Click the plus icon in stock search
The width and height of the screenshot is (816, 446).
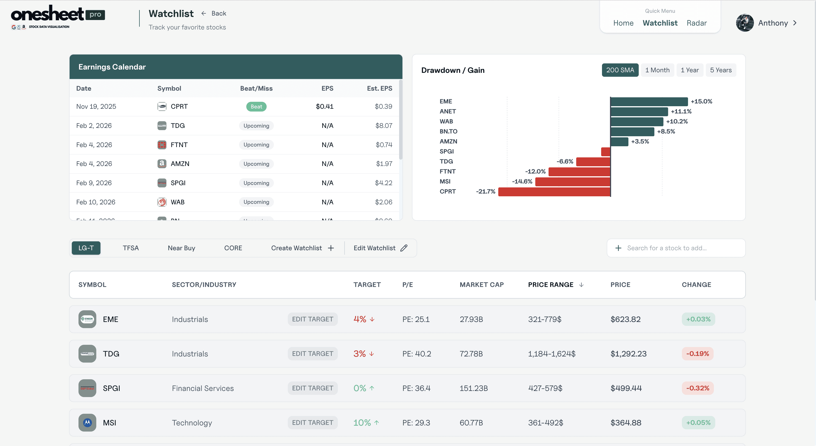618,248
